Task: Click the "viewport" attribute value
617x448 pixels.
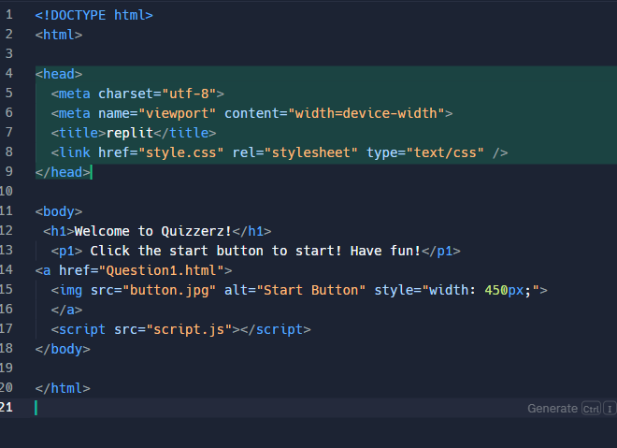Action: 177,113
